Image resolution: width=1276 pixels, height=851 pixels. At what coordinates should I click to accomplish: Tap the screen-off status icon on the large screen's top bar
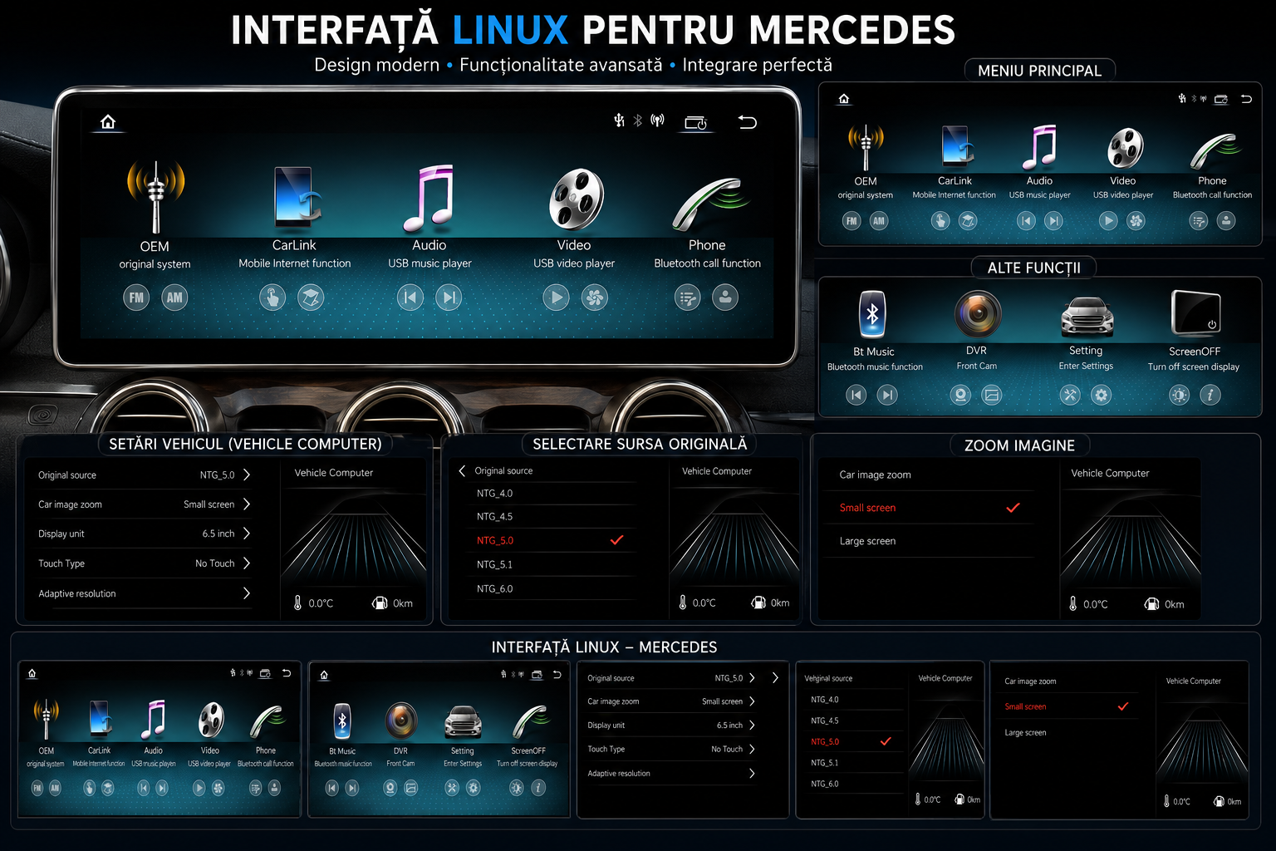click(695, 123)
